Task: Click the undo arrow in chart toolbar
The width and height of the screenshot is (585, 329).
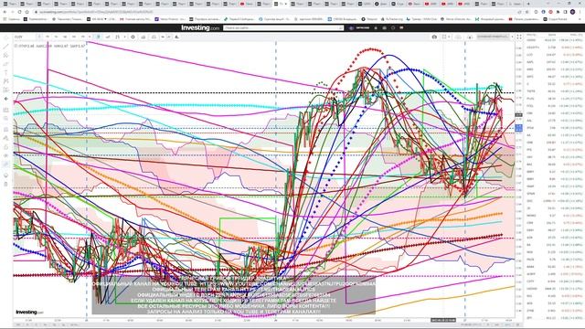Action: [163, 37]
